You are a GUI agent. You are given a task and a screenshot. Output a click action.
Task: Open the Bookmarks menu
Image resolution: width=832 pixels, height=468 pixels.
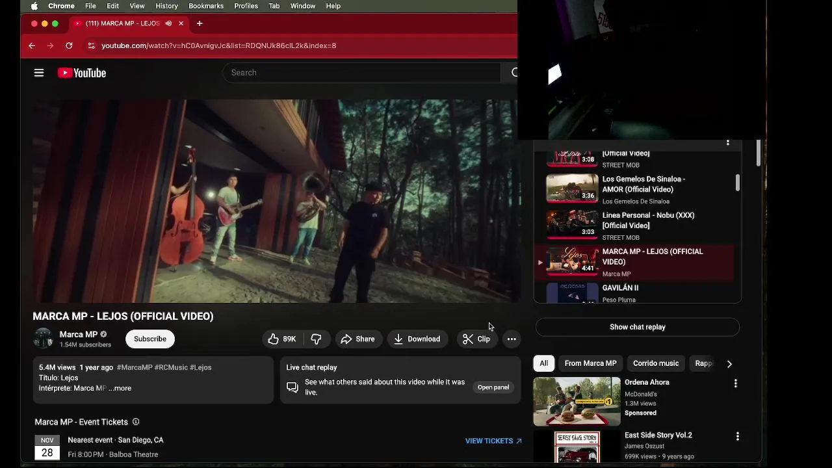tap(206, 6)
